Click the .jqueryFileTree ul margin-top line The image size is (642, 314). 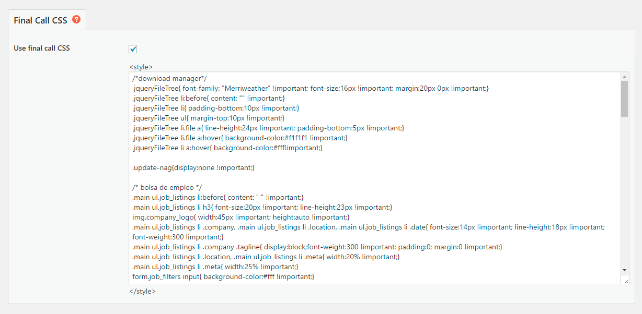[x=208, y=118]
